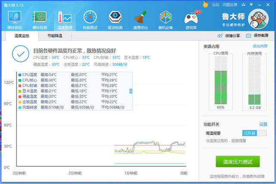This screenshot has height=184, width=276.
Task: Toggle brown CPU封装 legend swatch
Action: [20, 86]
